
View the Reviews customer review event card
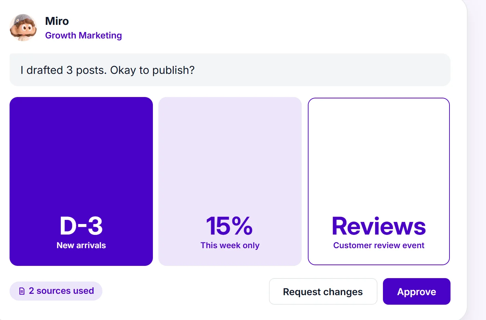(x=379, y=181)
